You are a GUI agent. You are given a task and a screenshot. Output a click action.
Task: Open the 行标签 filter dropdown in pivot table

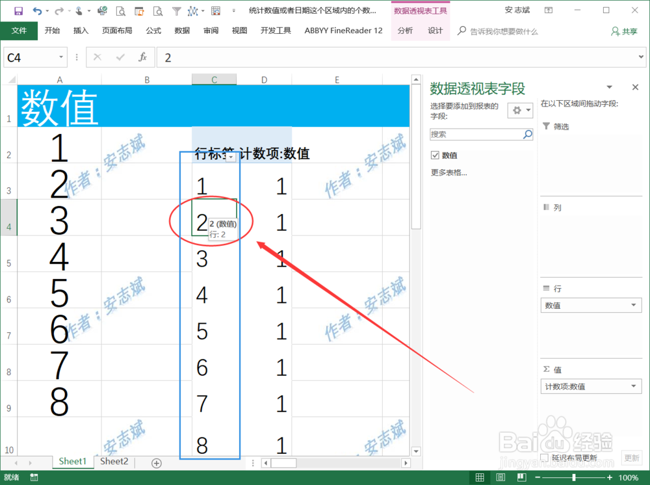coord(231,157)
